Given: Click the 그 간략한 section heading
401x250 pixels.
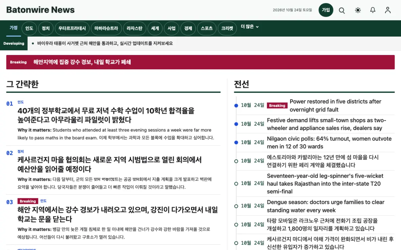Looking at the screenshot, I should pos(22,84).
